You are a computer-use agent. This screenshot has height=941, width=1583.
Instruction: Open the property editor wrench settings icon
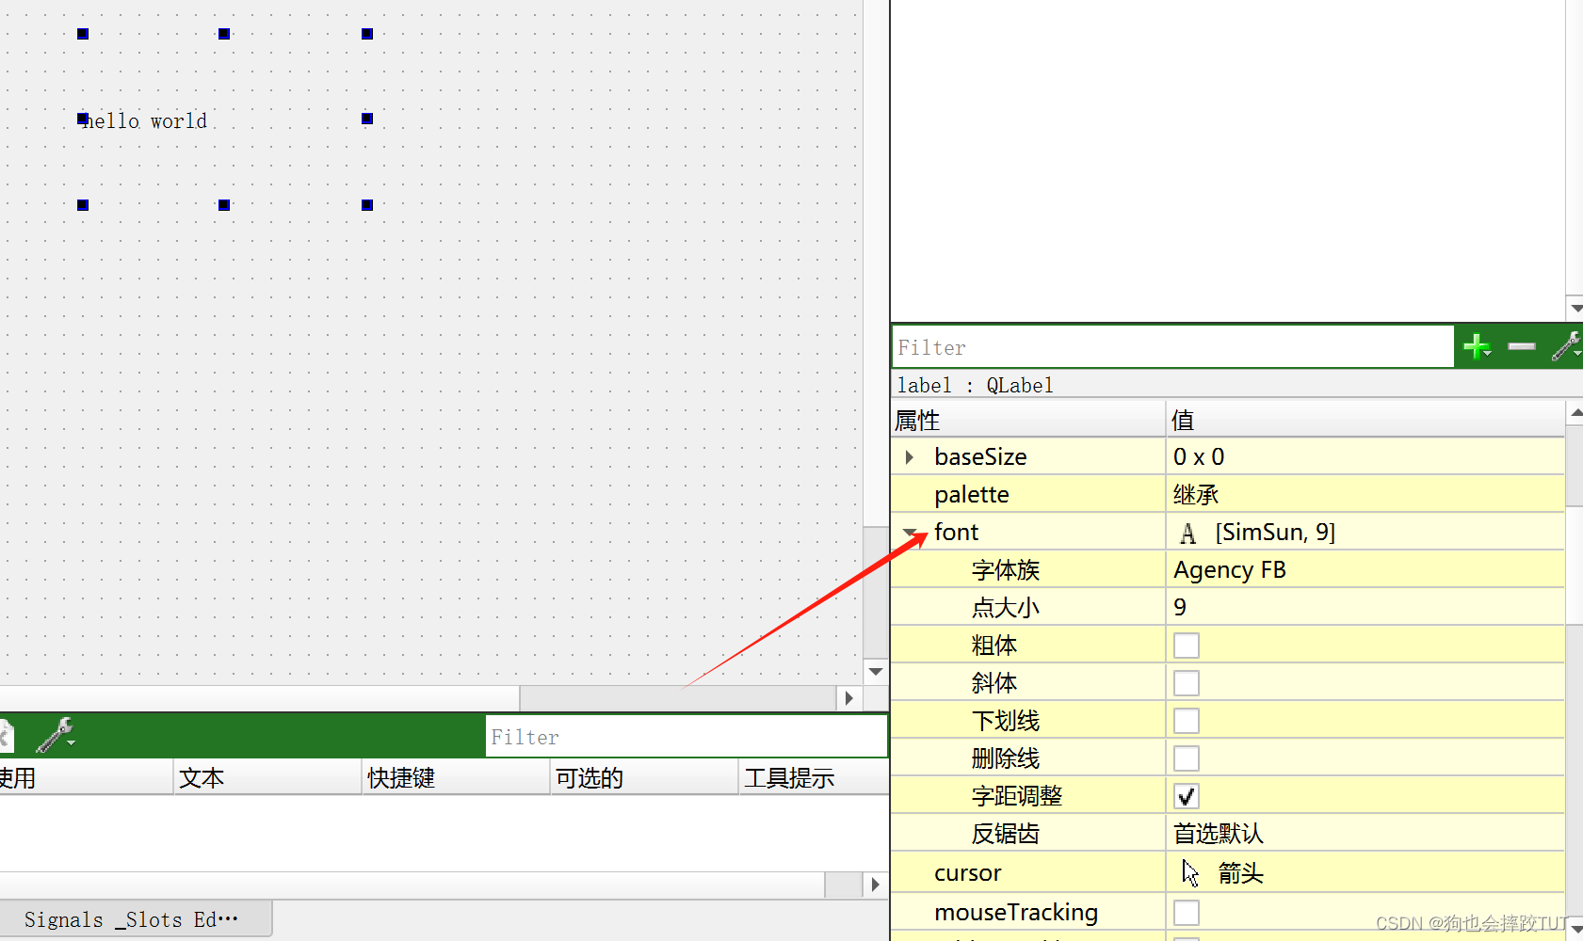click(1566, 346)
